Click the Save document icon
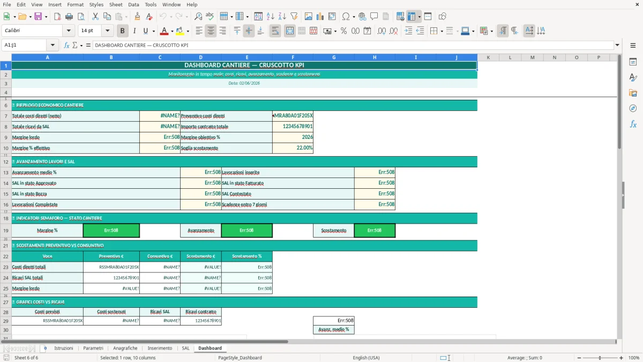Viewport: 643px width, 362px height. [x=38, y=16]
